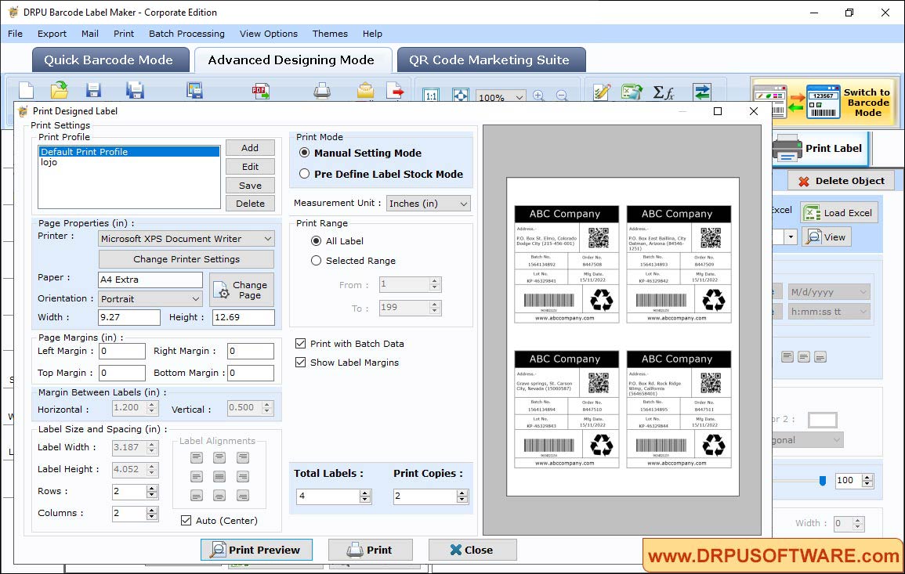Switch to Quick Barcode Mode tab

(x=110, y=60)
